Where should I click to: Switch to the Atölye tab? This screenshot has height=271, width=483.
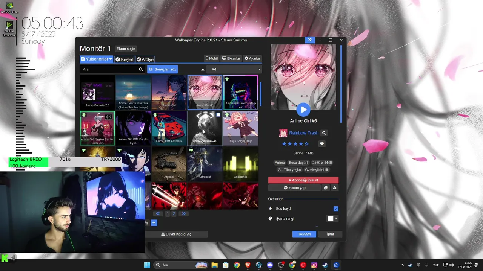tap(145, 59)
